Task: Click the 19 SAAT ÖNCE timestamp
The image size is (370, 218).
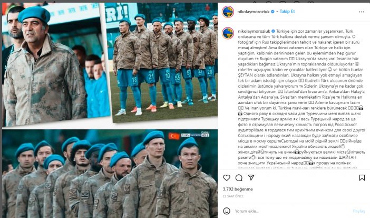Action: click(x=233, y=196)
